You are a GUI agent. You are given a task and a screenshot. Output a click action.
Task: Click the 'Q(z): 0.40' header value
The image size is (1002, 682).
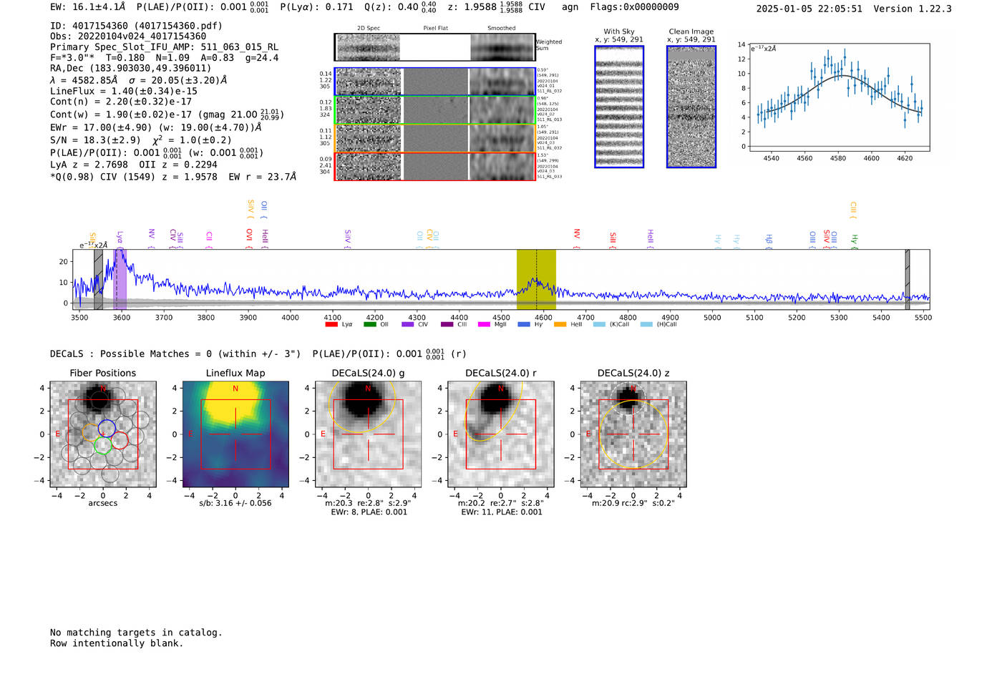pyautogui.click(x=391, y=7)
